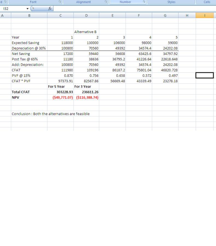Screen dimensions: 216x246
Task: Click the 'Alternative B' title cell
Action: 86,32
